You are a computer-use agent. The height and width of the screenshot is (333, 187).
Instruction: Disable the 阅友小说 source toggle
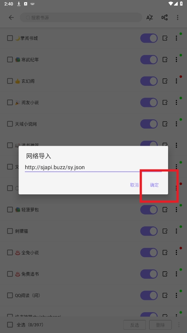click(149, 103)
